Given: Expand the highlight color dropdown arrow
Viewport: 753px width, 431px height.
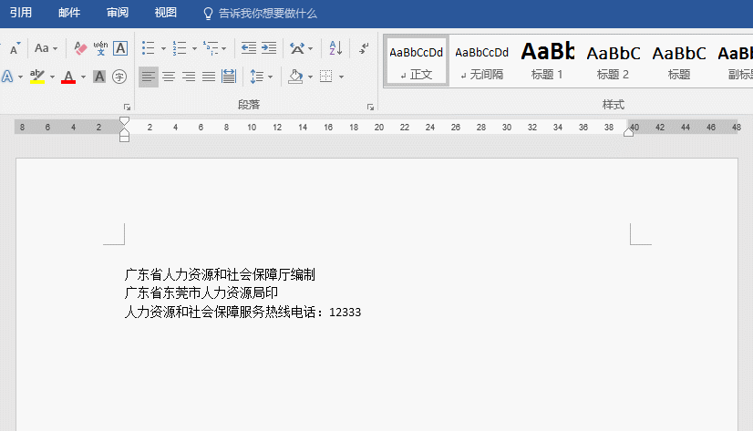Looking at the screenshot, I should point(52,77).
